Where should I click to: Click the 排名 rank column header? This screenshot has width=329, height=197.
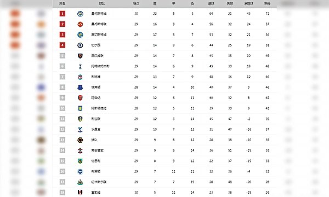tap(63, 4)
